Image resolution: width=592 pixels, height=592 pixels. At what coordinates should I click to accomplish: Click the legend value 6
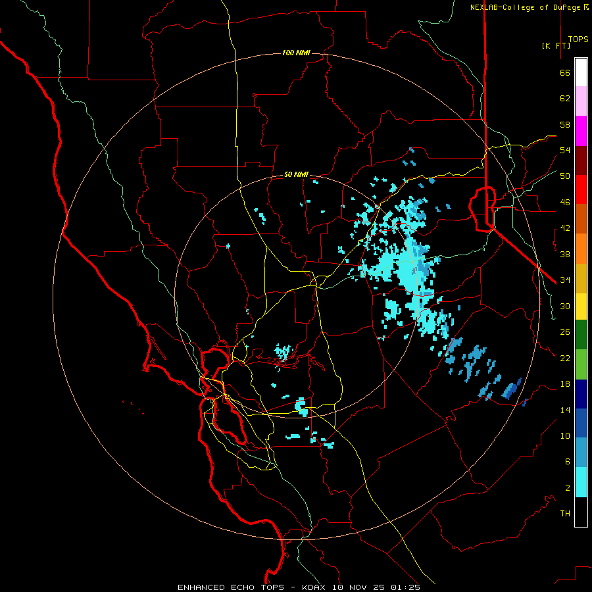[568, 461]
